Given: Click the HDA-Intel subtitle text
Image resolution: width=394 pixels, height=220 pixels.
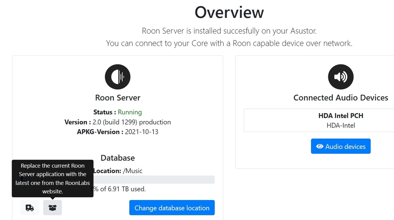Looking at the screenshot, I should tap(341, 125).
